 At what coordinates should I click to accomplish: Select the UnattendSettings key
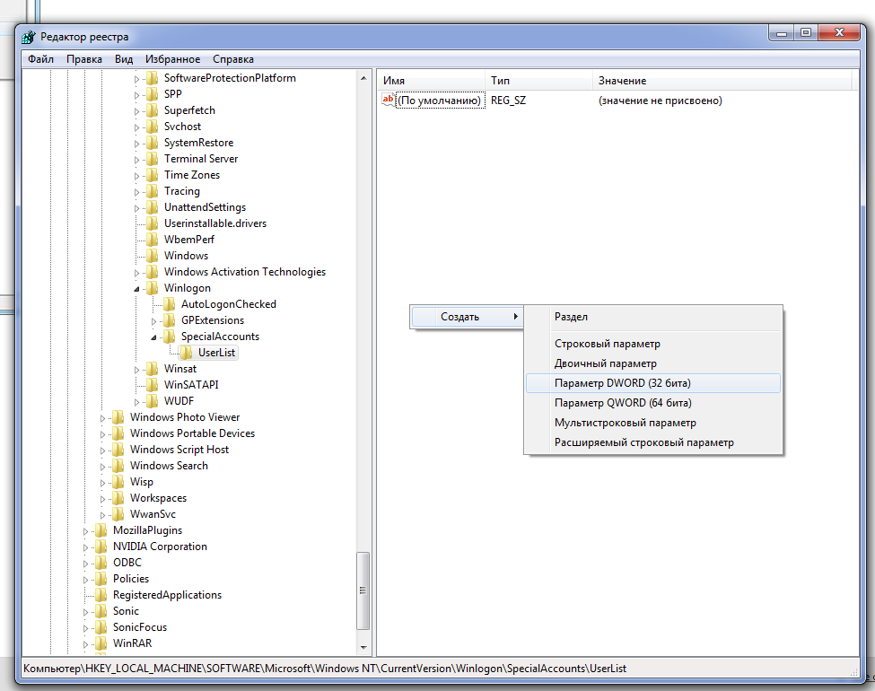(x=205, y=207)
